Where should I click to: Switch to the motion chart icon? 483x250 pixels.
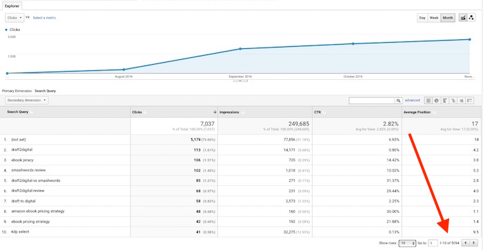point(471,18)
